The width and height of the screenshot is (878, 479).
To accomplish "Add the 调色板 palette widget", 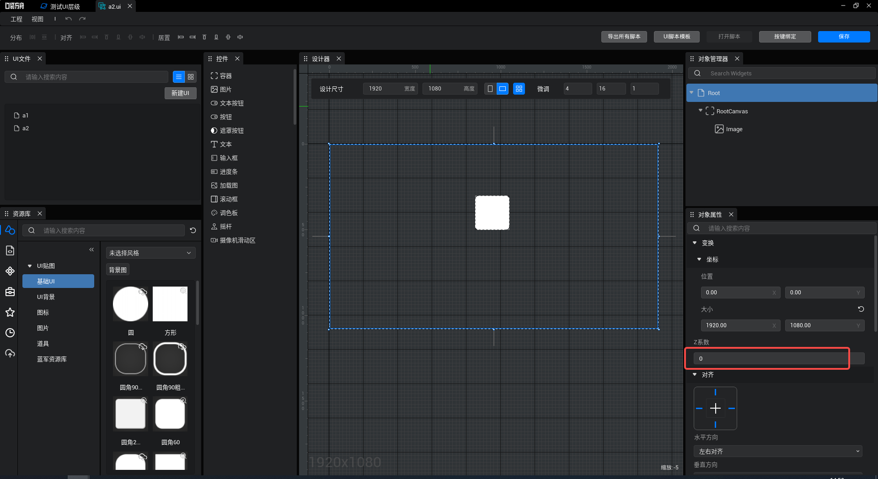I will (x=224, y=213).
